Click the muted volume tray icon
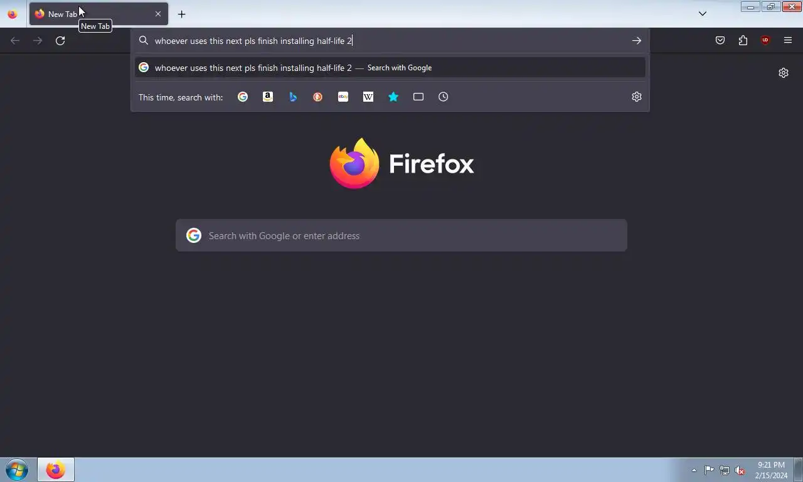803x482 pixels. click(740, 470)
